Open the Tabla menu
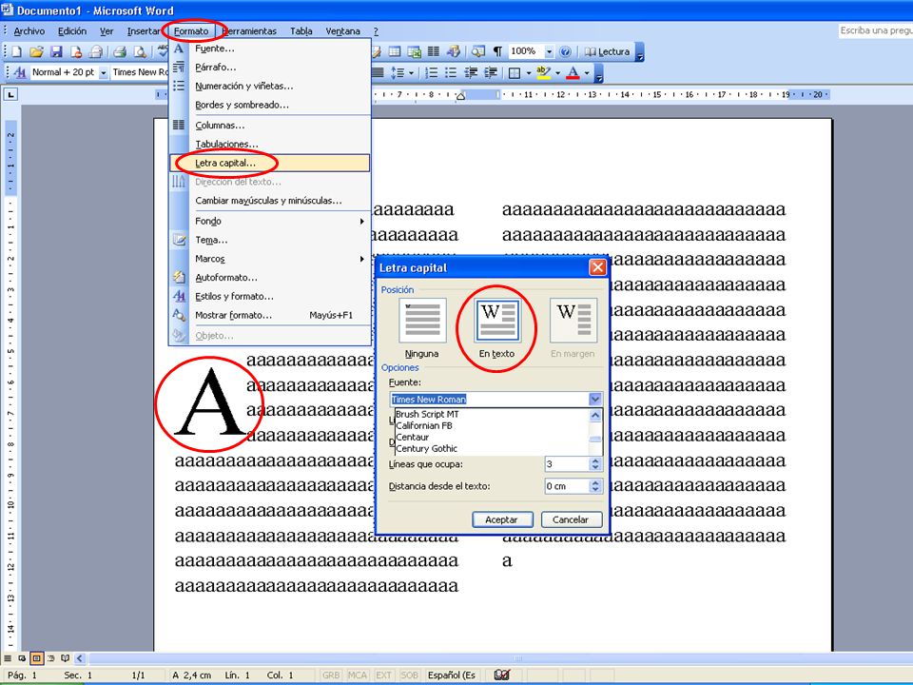This screenshot has height=685, width=913. [x=301, y=30]
